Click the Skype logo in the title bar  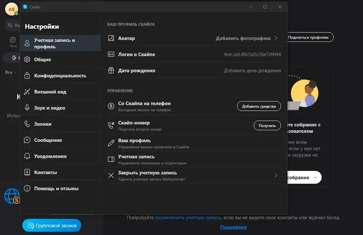[x=25, y=7]
